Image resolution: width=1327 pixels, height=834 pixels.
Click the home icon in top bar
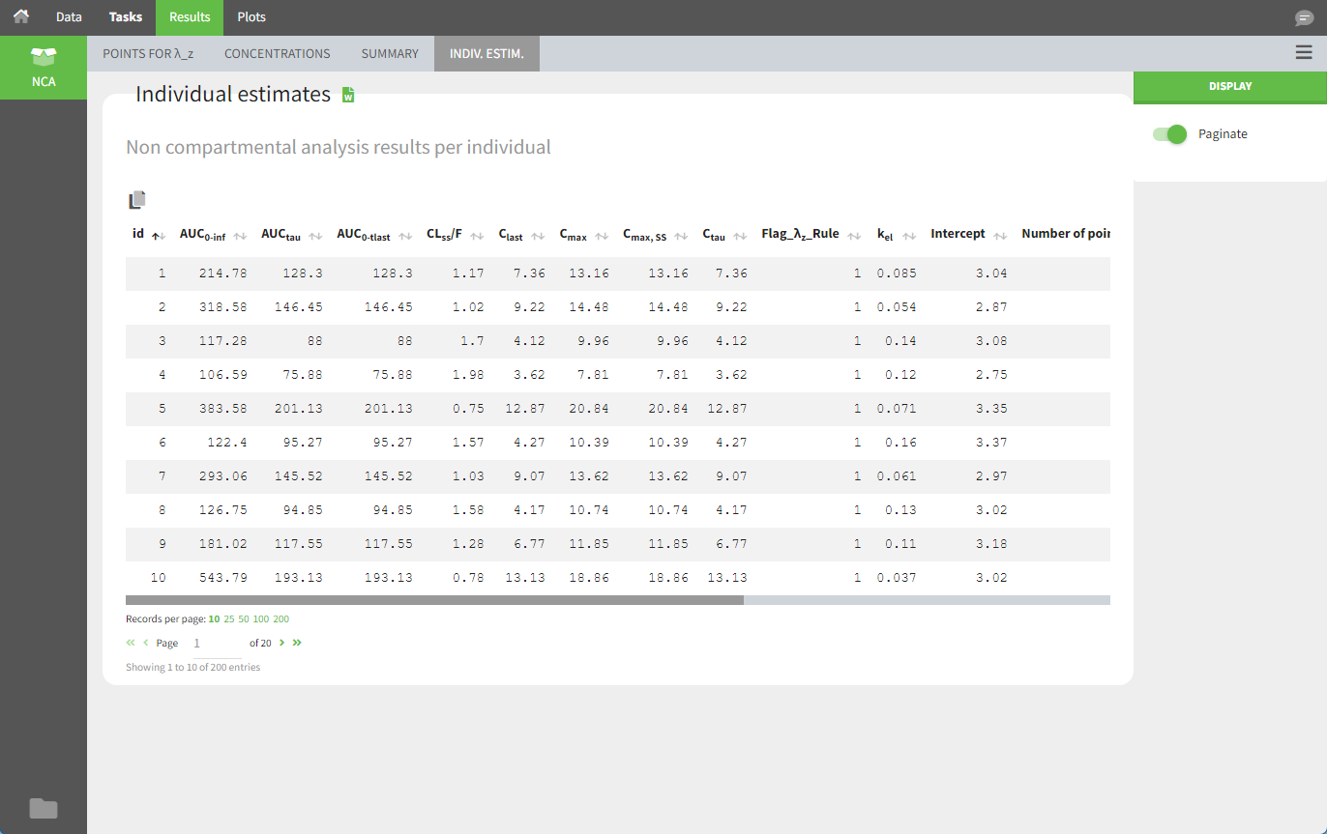pyautogui.click(x=21, y=17)
